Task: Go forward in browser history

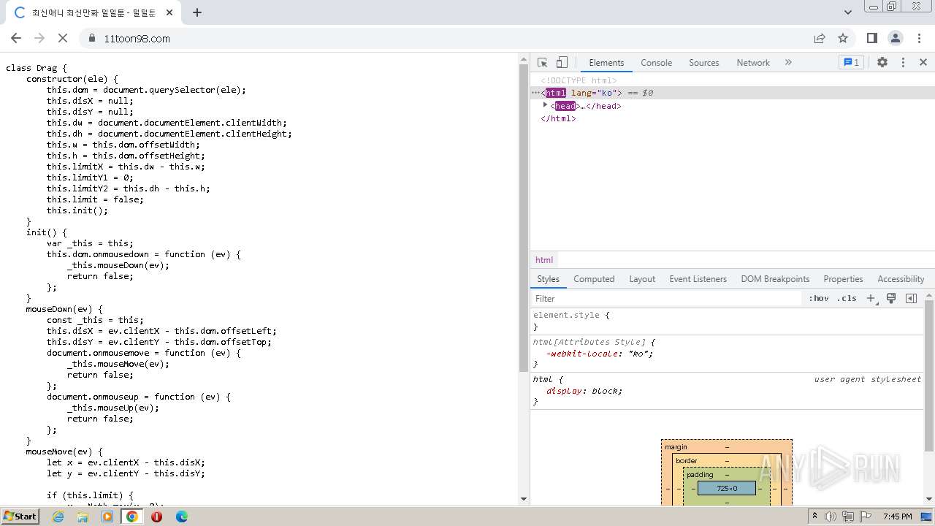Action: point(39,38)
